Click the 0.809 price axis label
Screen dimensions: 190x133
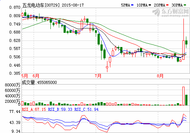(x=15, y=16)
